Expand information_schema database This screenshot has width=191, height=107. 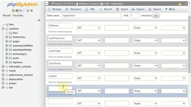coord(3,67)
